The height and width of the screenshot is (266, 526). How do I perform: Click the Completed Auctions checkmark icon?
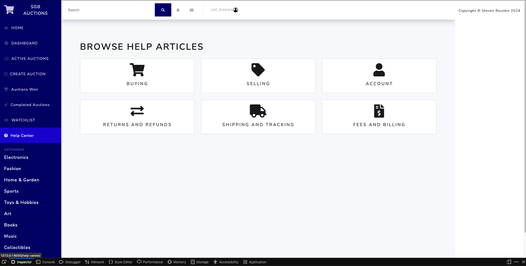click(x=6, y=105)
